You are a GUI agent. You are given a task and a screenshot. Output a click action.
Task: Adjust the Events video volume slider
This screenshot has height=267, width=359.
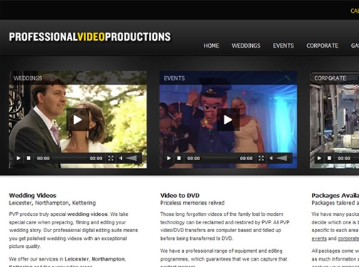[x=282, y=158]
